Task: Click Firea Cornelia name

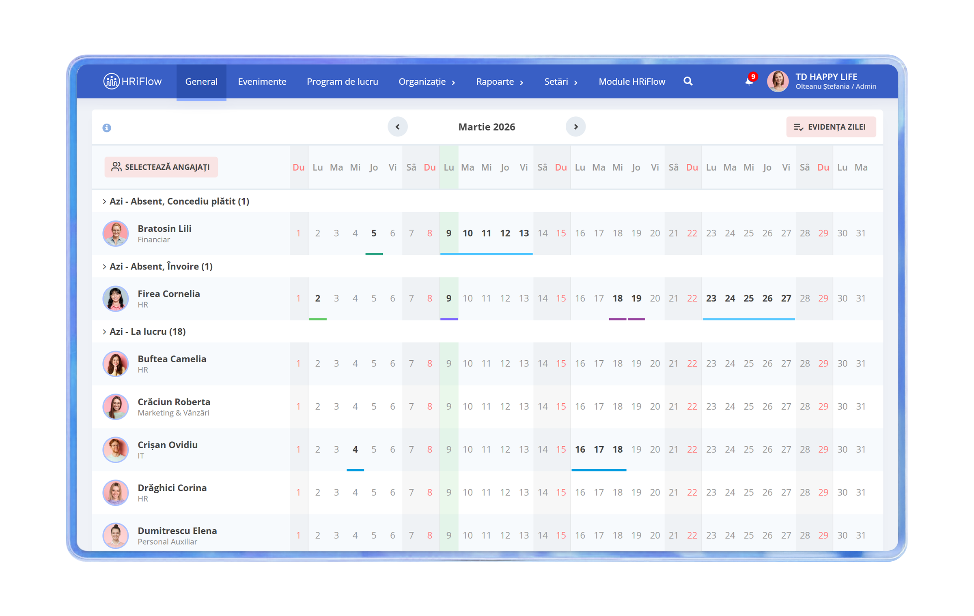Action: 168,294
